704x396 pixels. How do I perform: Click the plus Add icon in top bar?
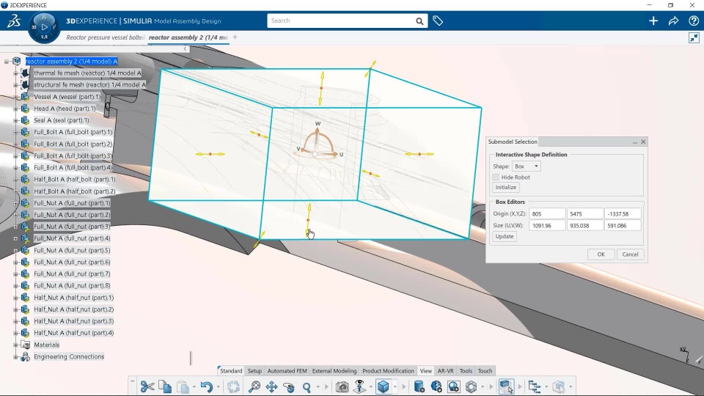click(x=653, y=21)
